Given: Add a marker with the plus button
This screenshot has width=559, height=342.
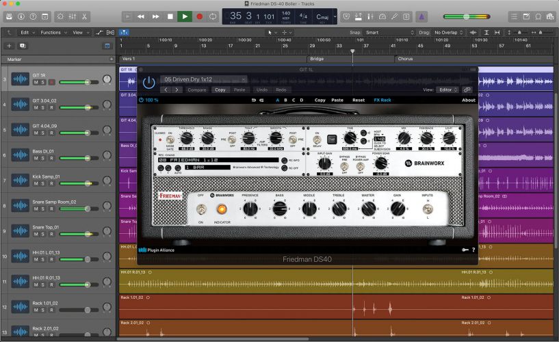Looking at the screenshot, I should coord(112,59).
